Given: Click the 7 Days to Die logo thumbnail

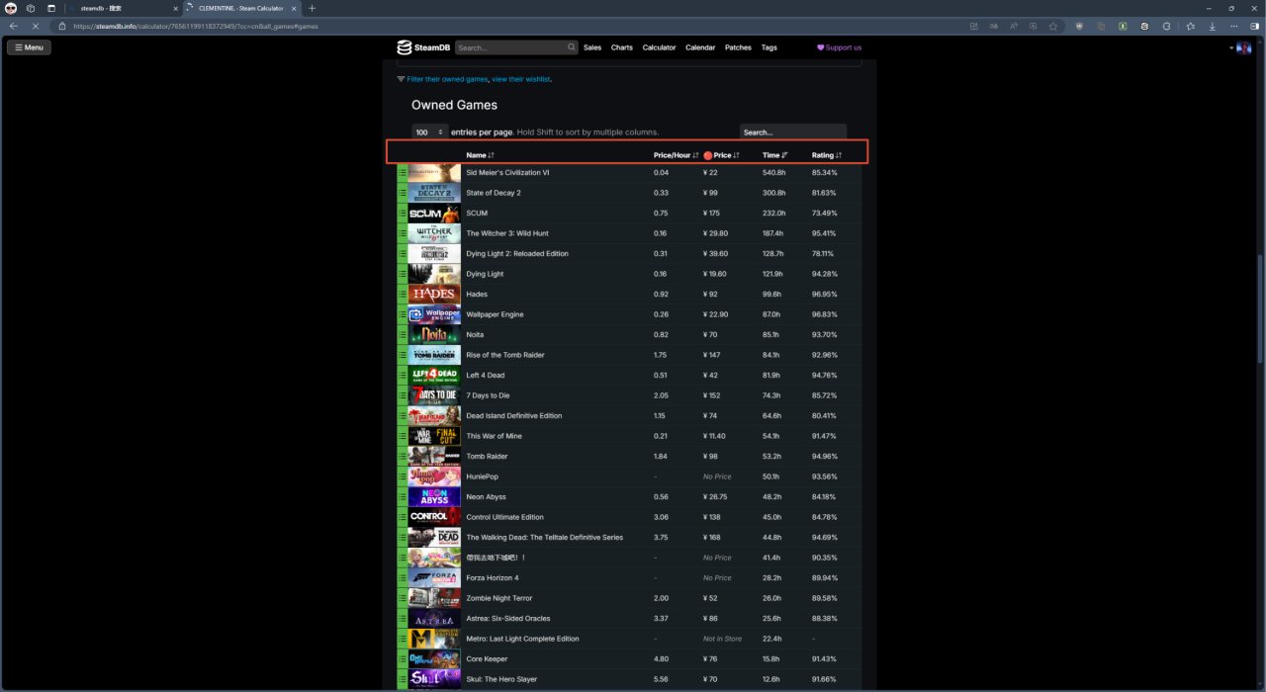Looking at the screenshot, I should click(434, 395).
